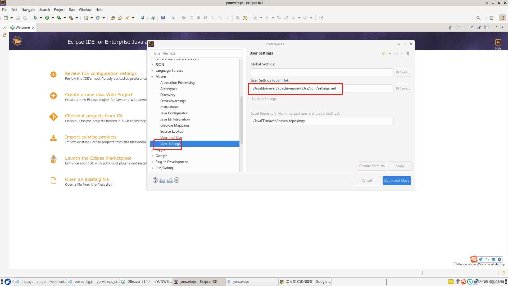Screen dimensions: 508x286
Task: Click the green Run toolbar icon
Action: tap(47, 18)
